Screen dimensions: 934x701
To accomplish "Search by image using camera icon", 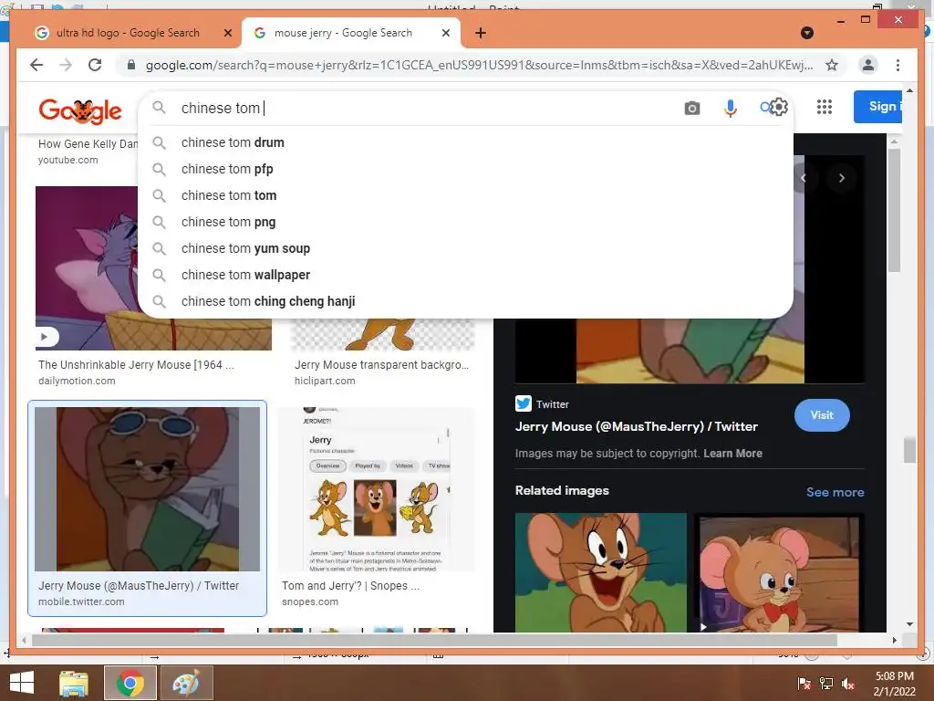I will click(691, 108).
